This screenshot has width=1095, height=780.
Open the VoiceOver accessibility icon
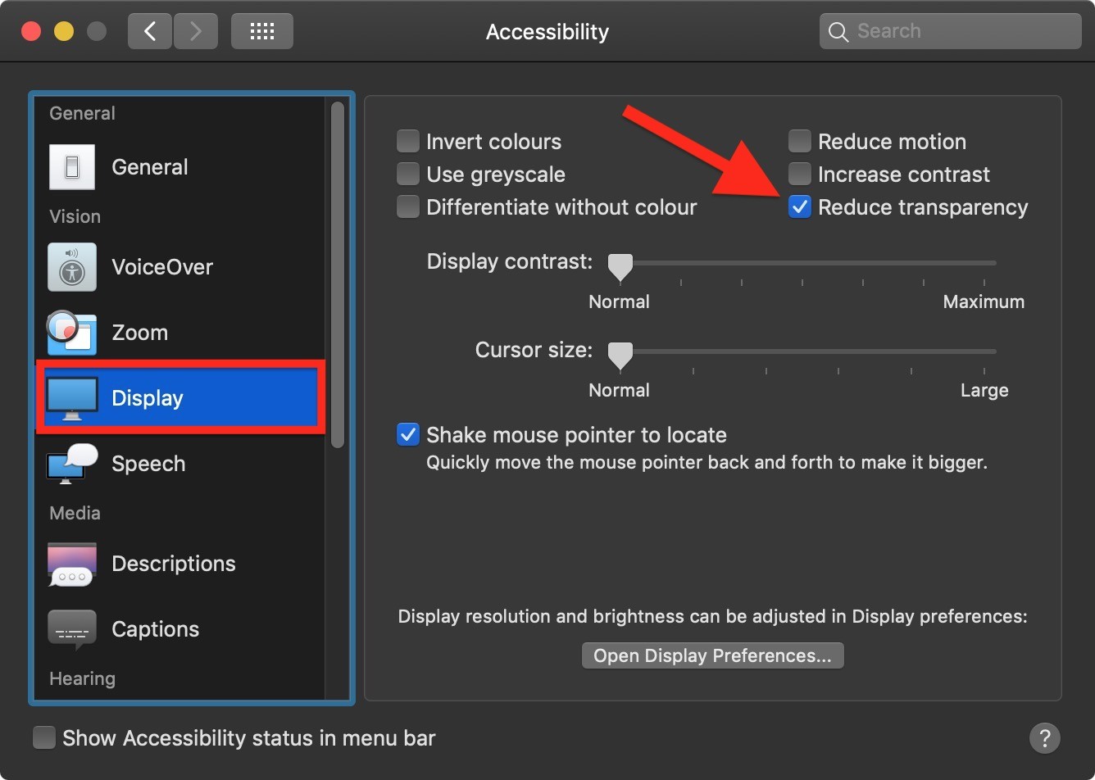coord(72,267)
